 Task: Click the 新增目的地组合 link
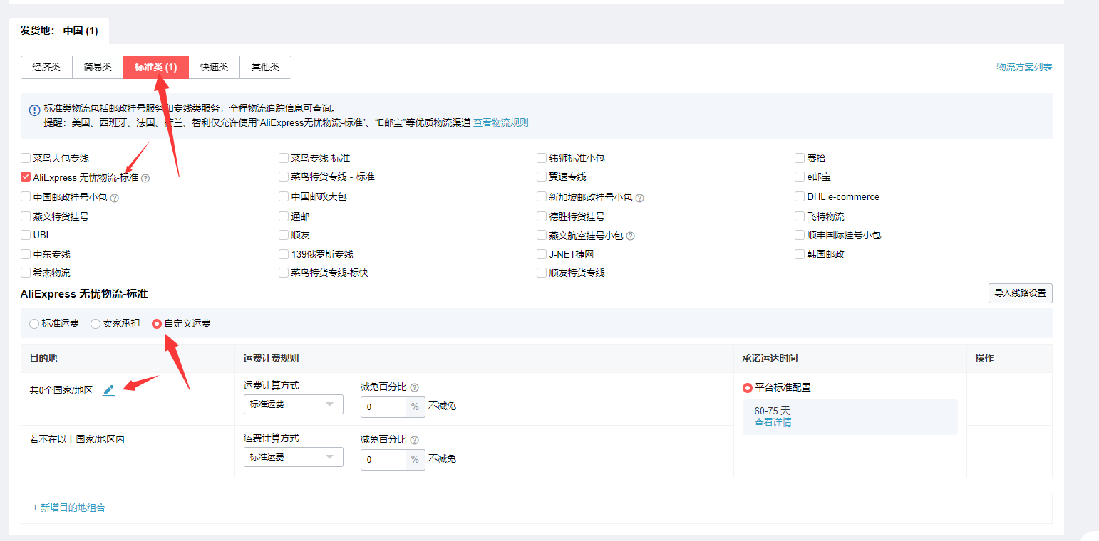[x=70, y=507]
